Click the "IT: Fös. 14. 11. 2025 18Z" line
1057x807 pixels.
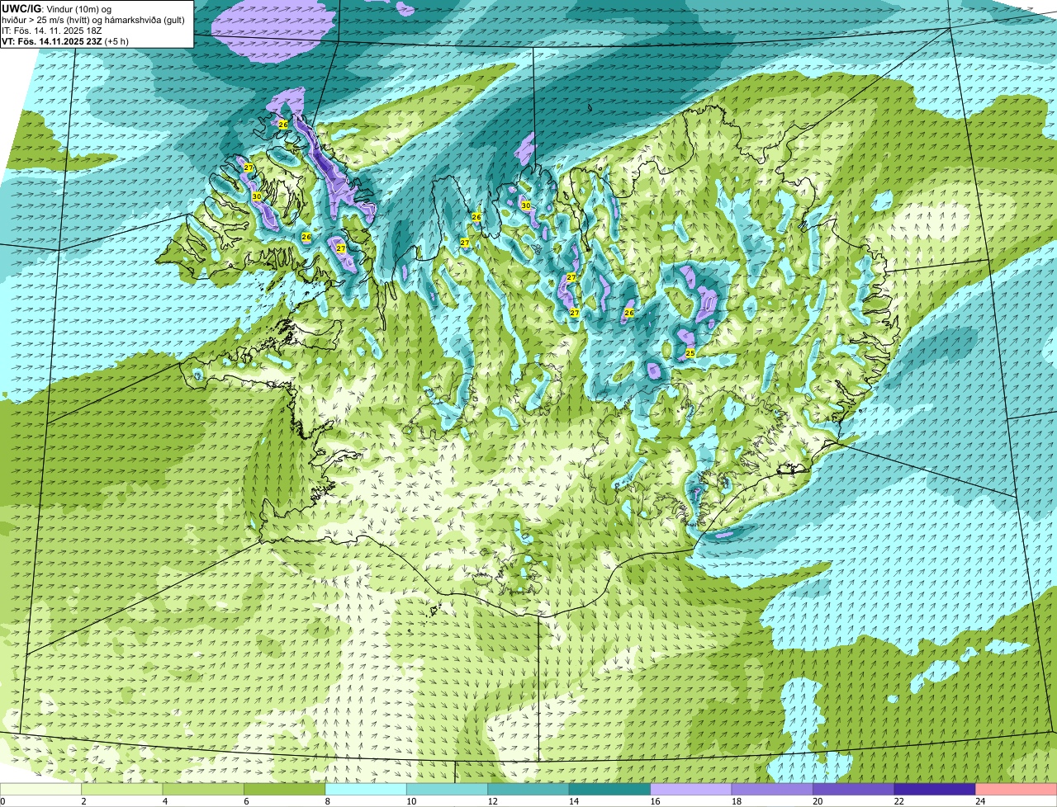[x=52, y=30]
